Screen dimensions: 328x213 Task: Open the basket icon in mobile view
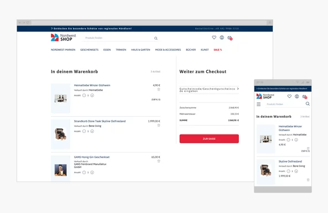tap(305, 97)
